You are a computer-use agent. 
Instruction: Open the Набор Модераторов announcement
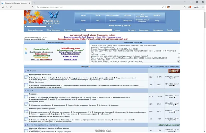click(70, 48)
